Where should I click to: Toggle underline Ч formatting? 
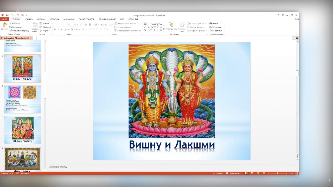tap(61, 29)
